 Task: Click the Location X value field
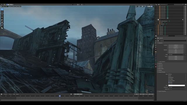click(176, 45)
